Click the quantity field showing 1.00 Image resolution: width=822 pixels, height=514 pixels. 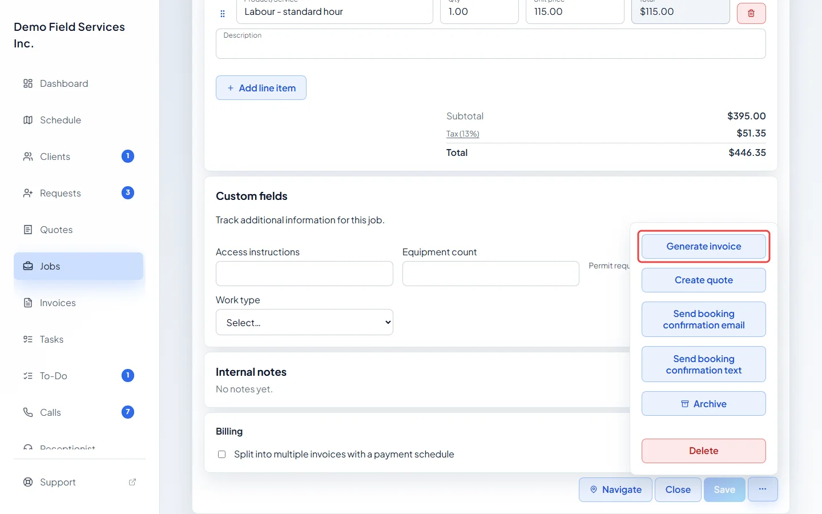[x=479, y=11]
